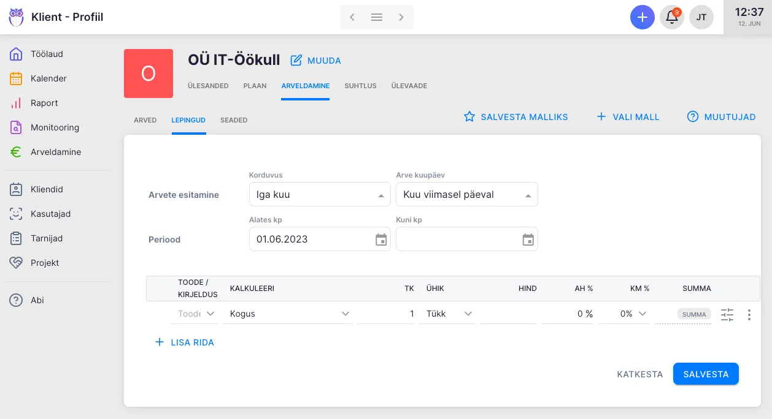Click Salvesta malliks link

[515, 117]
